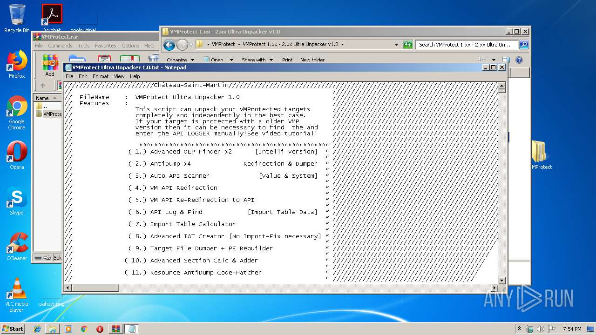This screenshot has height=335, width=596.
Task: Expand VMProtect breadcrumb dropdown arrow
Action: click(x=239, y=45)
